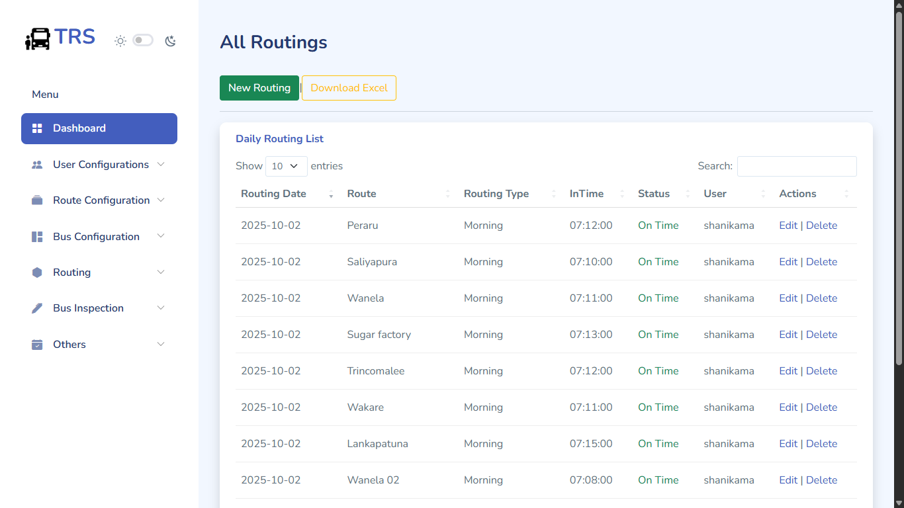Expand the Others menu chevron

tap(161, 344)
